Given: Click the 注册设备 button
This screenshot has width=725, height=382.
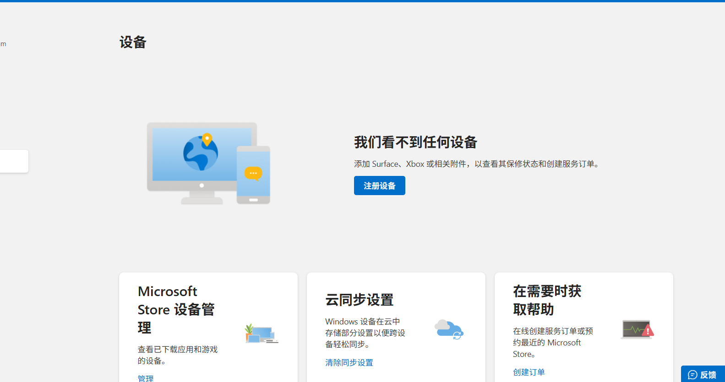Looking at the screenshot, I should 379,186.
